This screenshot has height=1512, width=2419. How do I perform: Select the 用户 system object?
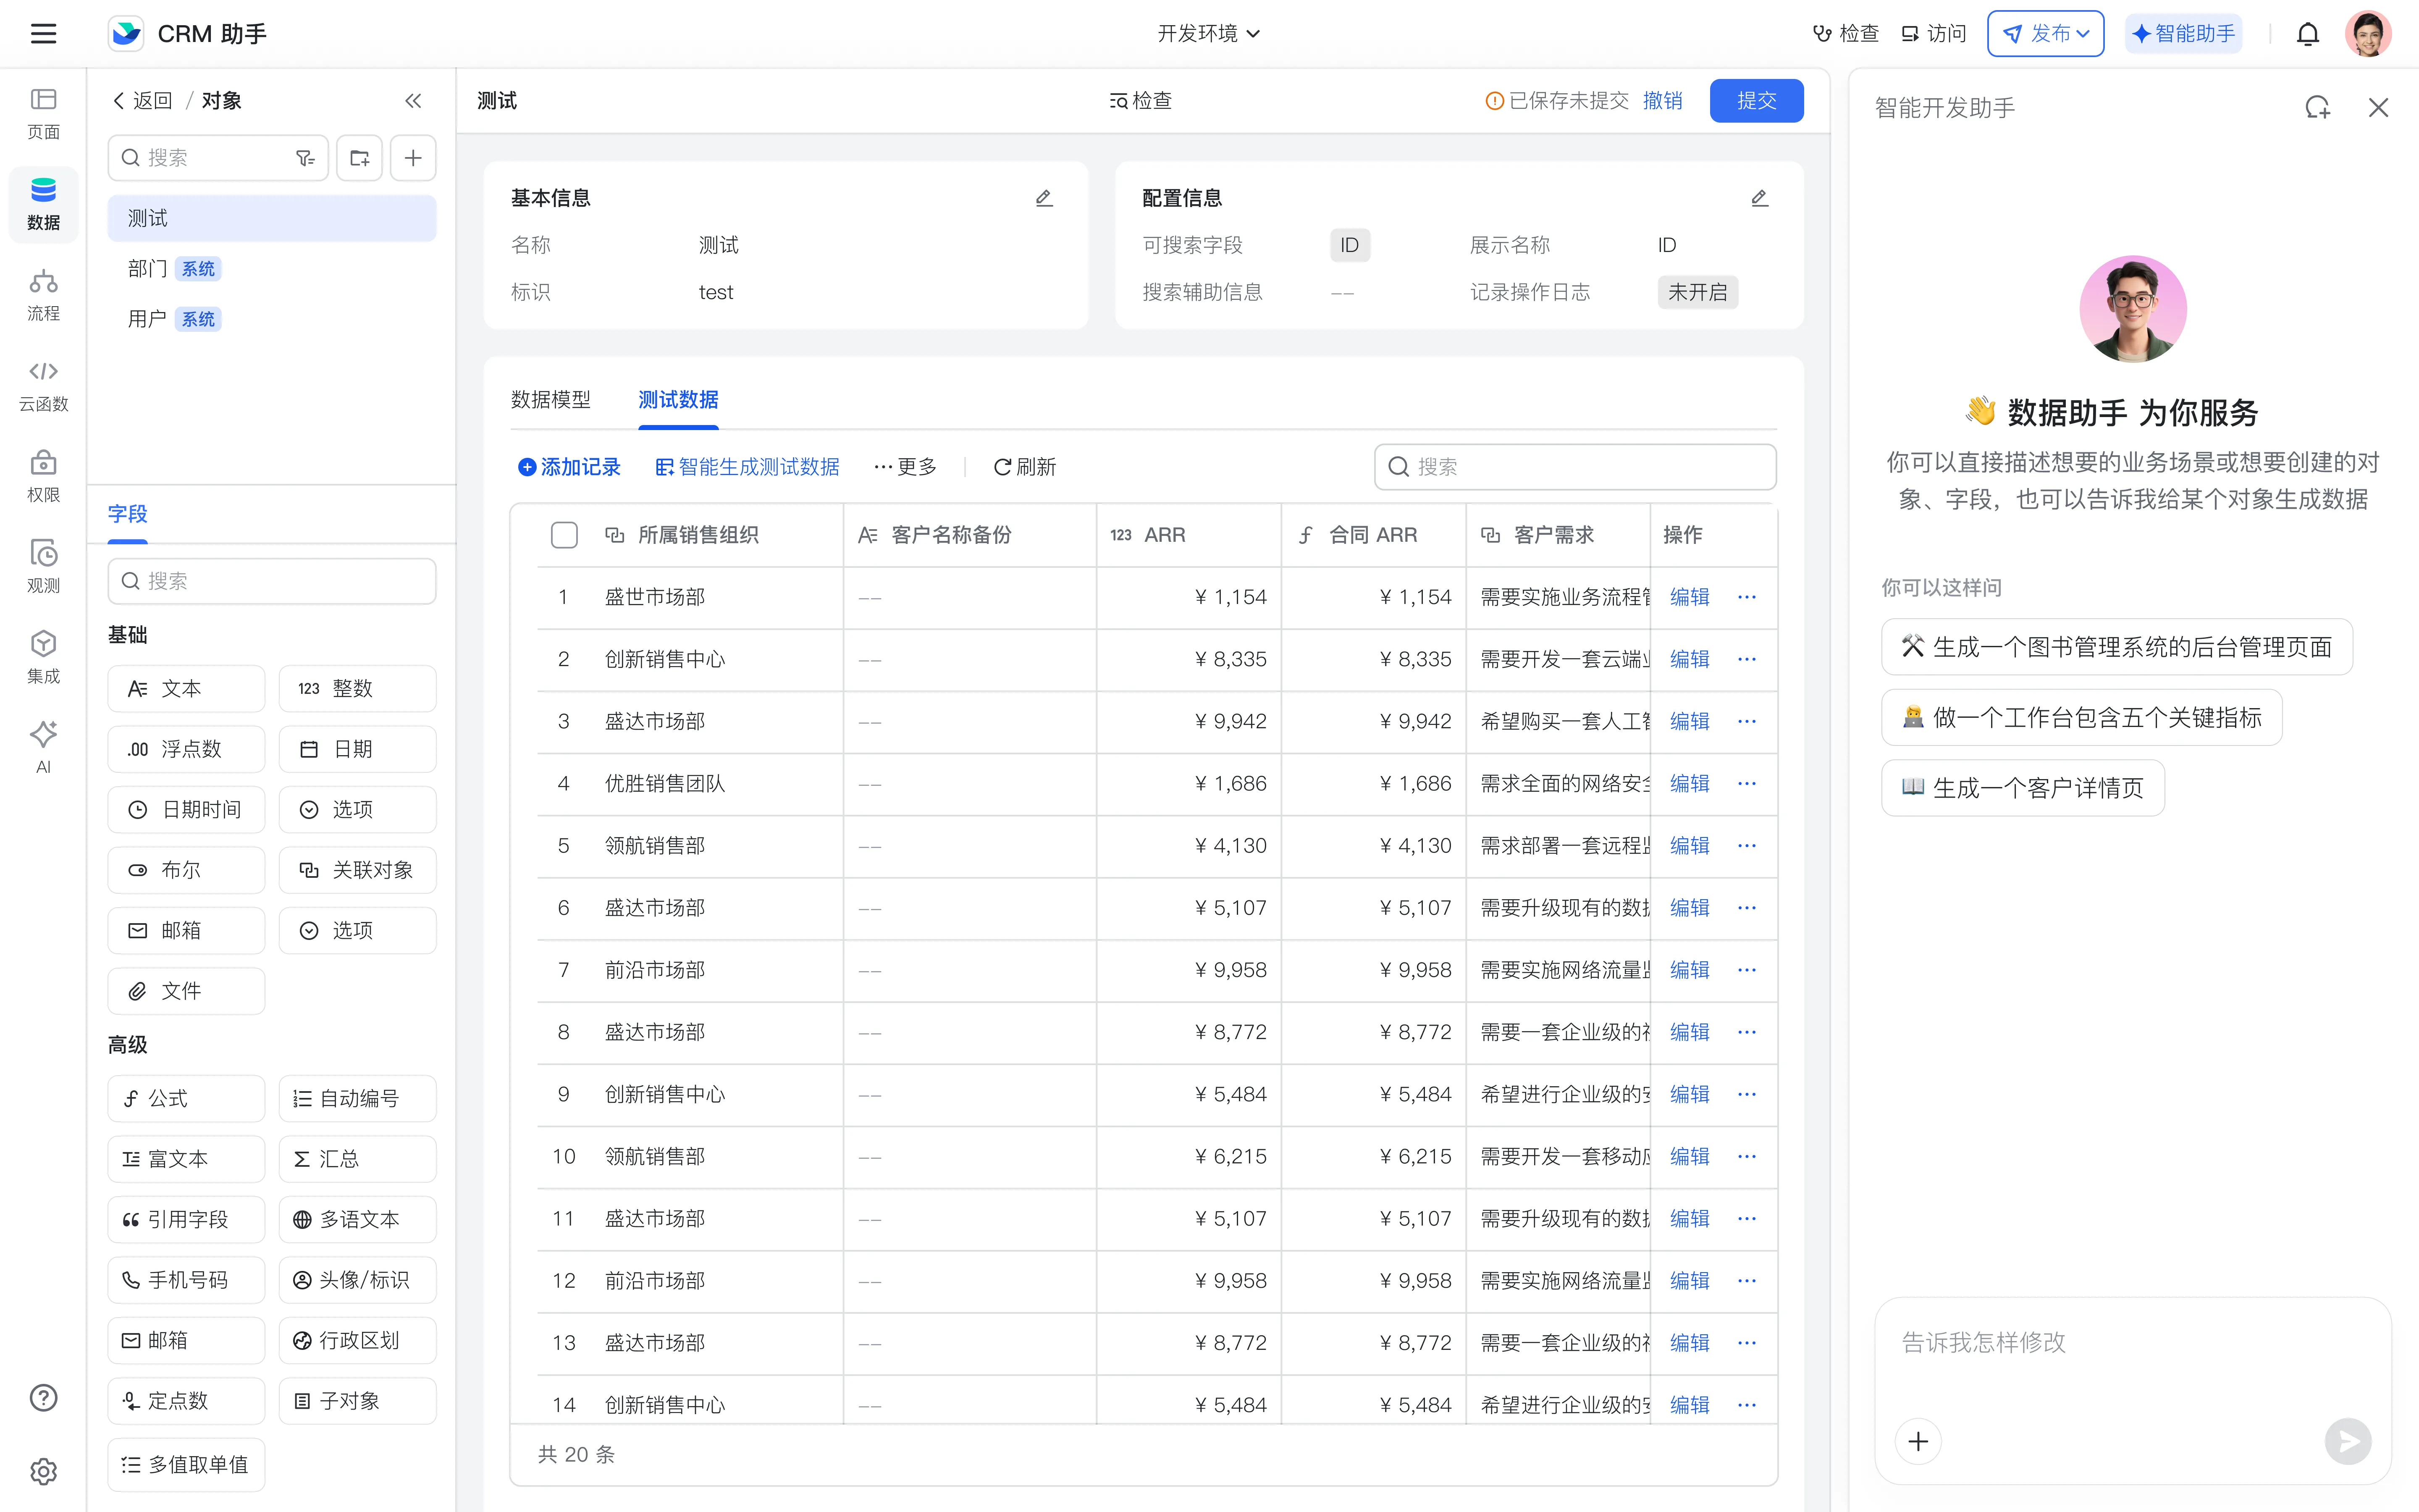pos(272,319)
